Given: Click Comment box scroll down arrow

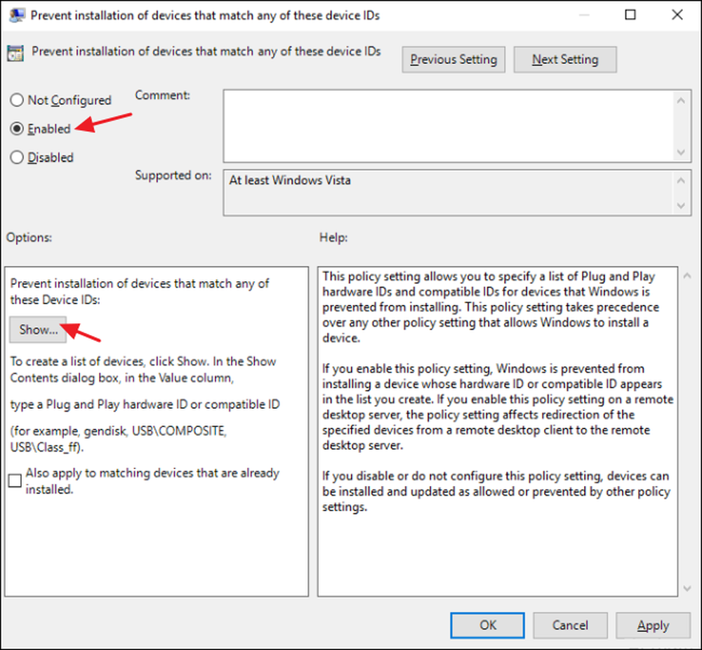Looking at the screenshot, I should (681, 152).
